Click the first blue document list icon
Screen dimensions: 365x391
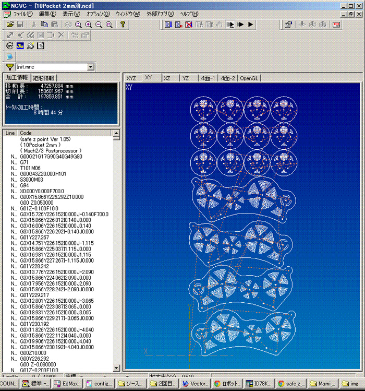click(168, 25)
